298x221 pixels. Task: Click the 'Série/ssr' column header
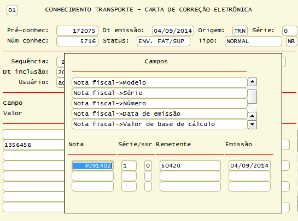(x=135, y=145)
